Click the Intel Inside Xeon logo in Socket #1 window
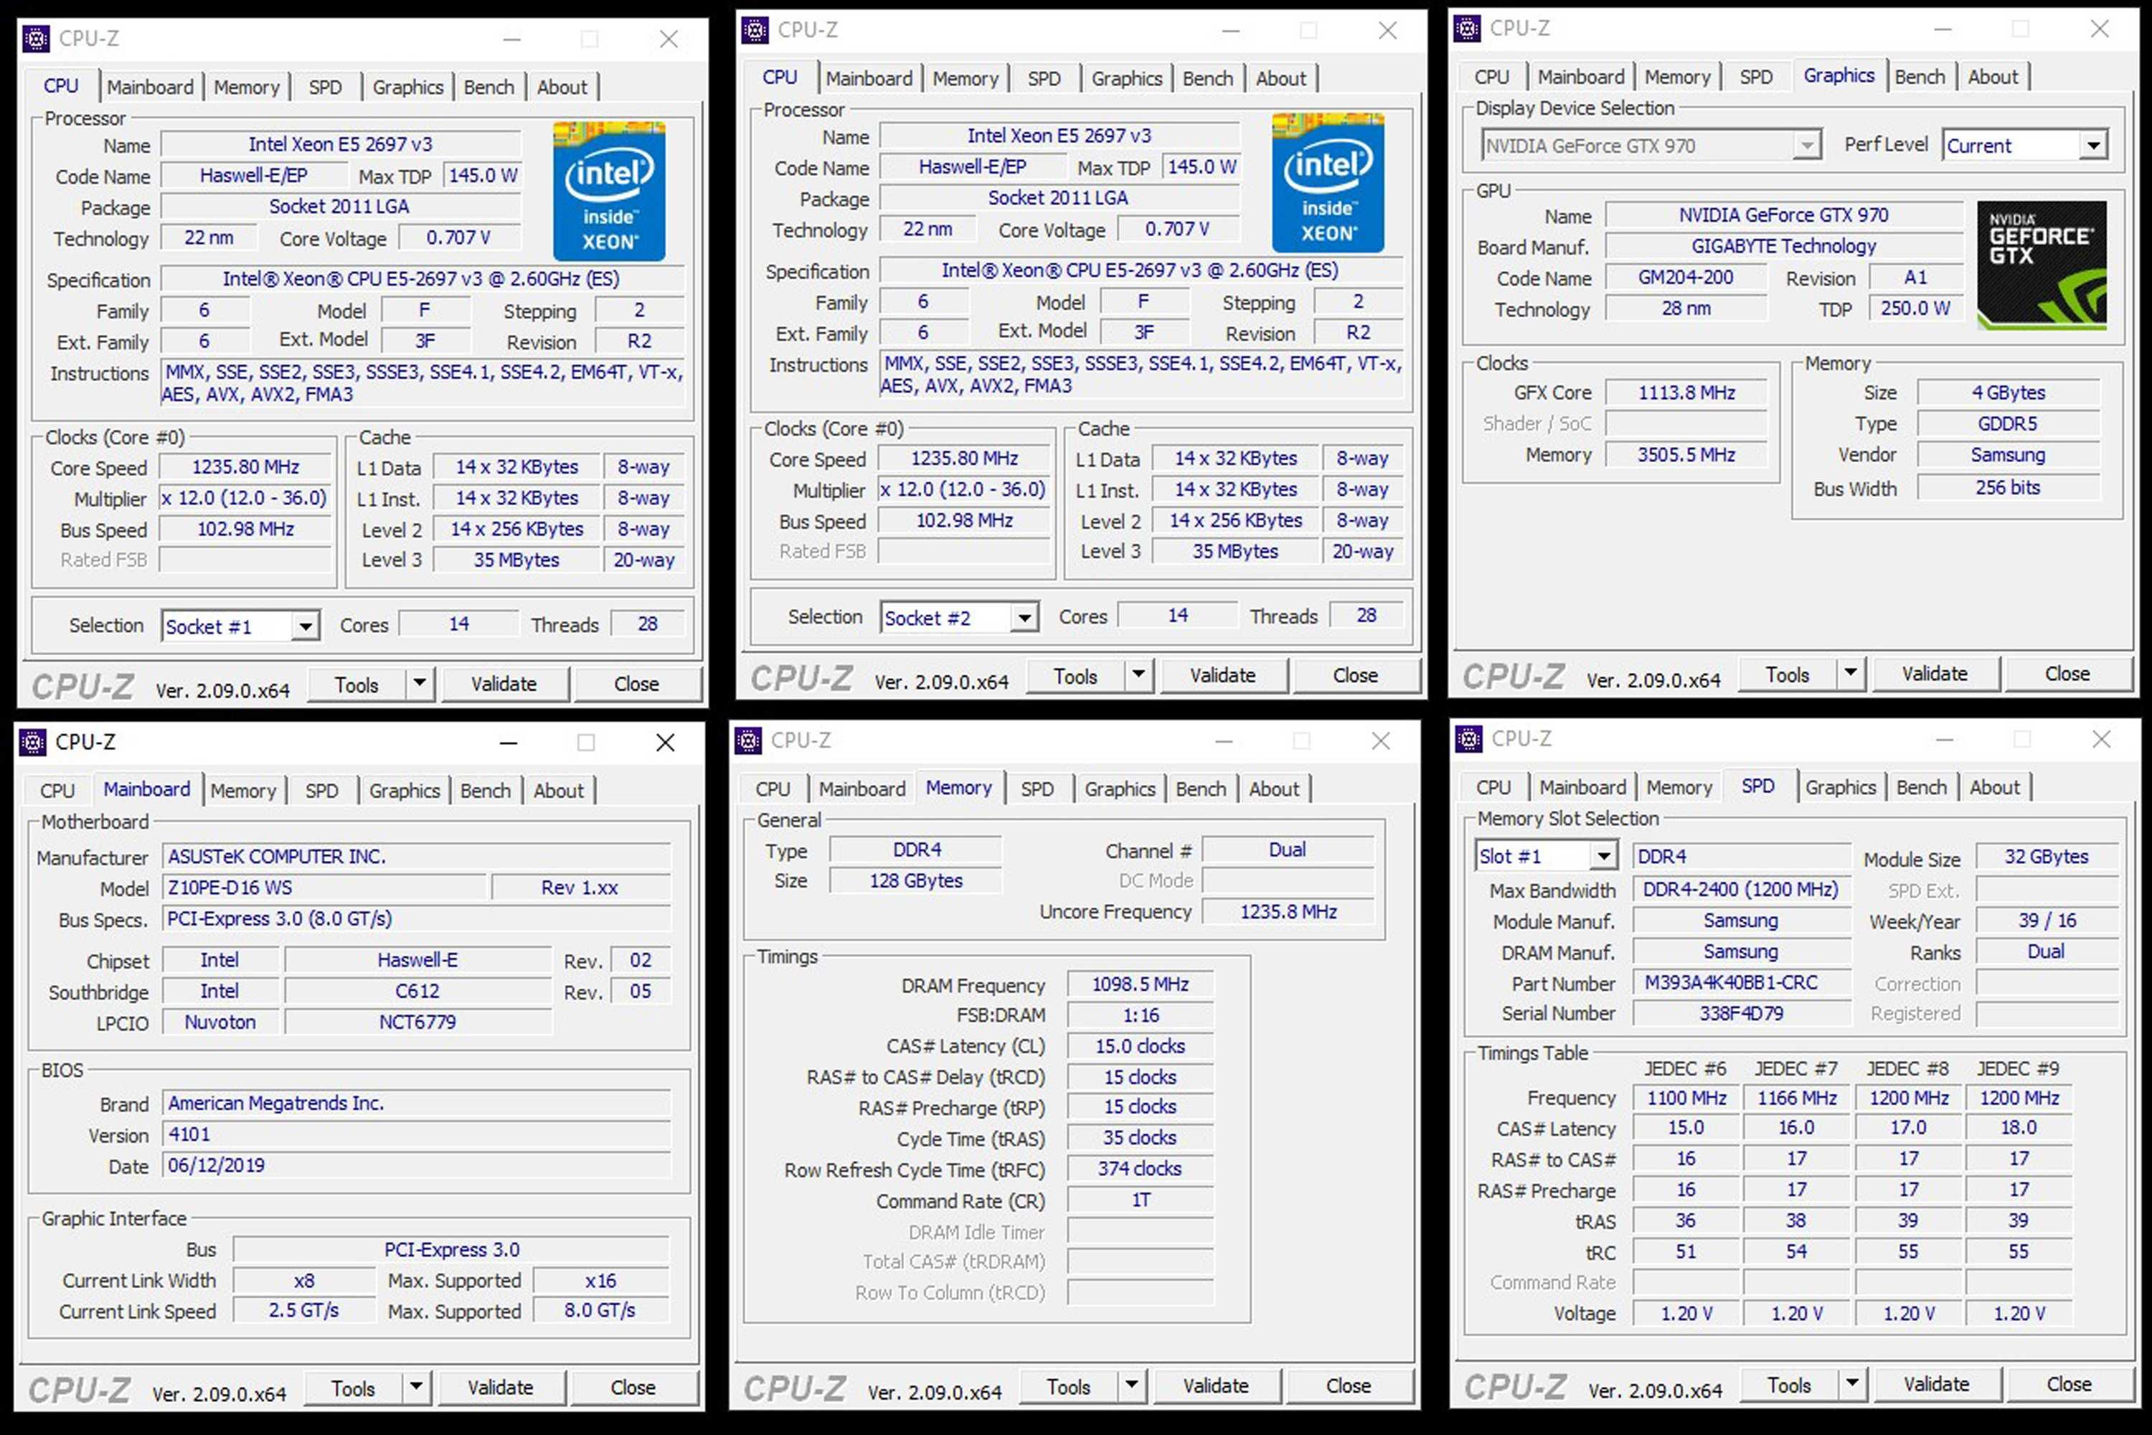The height and width of the screenshot is (1435, 2152). coord(608,192)
